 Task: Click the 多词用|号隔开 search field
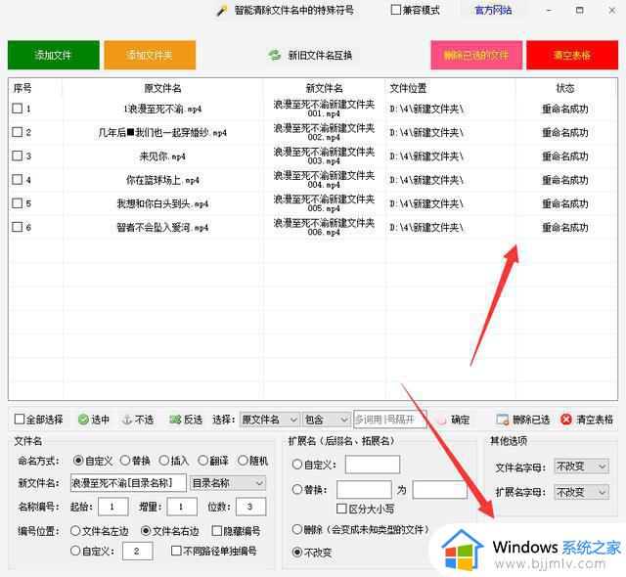pos(390,420)
